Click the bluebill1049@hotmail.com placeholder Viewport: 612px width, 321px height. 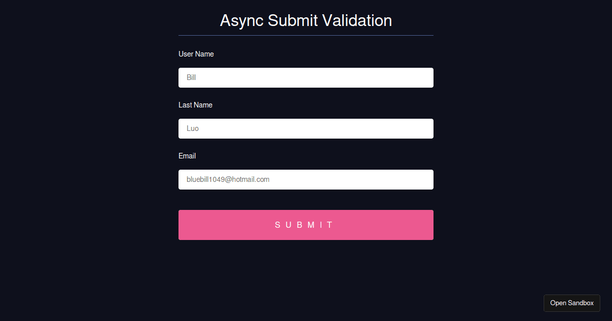click(x=228, y=179)
